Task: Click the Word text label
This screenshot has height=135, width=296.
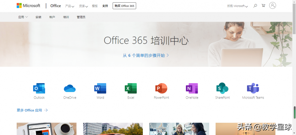Action: point(100,98)
